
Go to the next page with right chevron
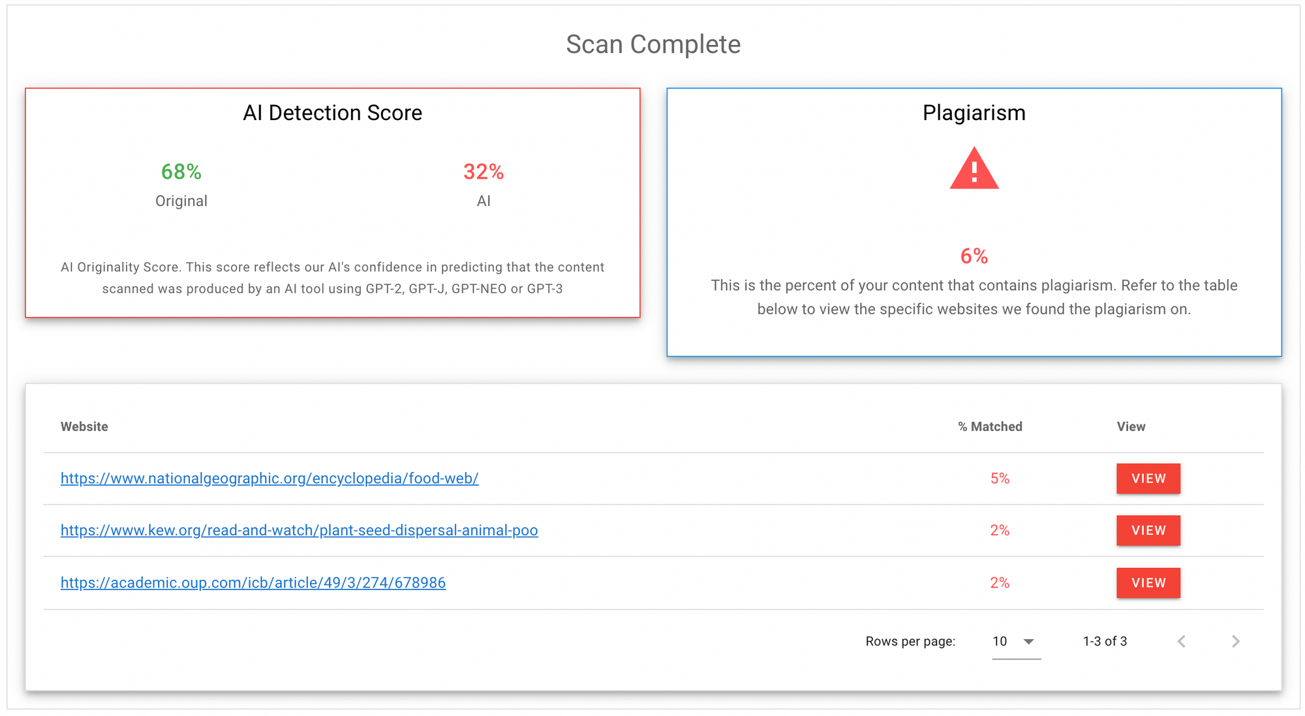tap(1235, 642)
